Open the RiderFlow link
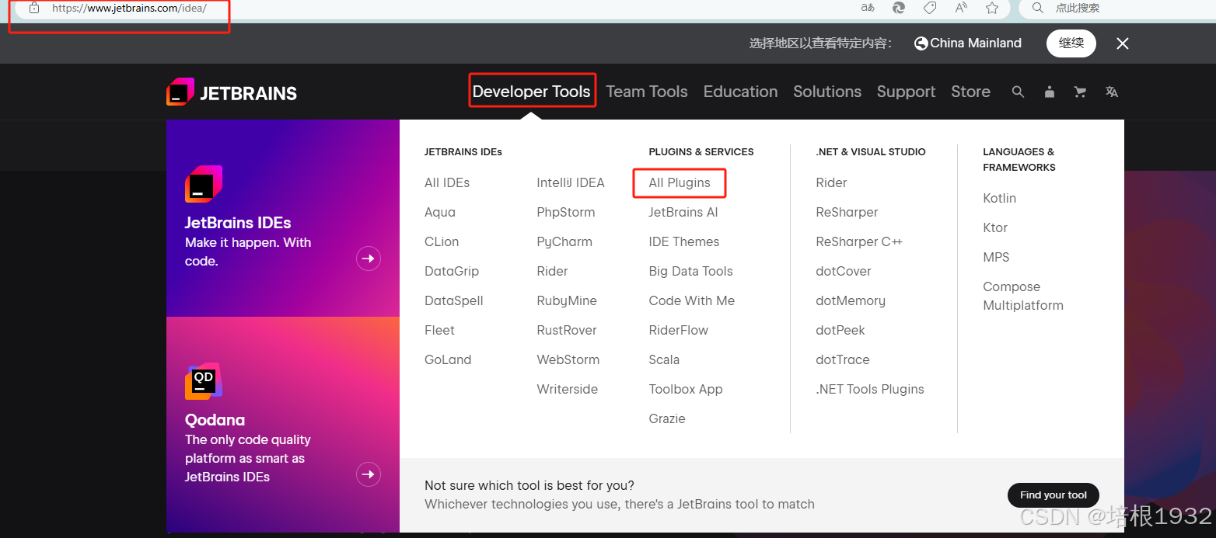Image resolution: width=1216 pixels, height=538 pixels. (x=679, y=331)
